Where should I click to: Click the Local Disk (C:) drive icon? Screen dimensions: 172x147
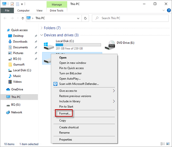point(49,45)
